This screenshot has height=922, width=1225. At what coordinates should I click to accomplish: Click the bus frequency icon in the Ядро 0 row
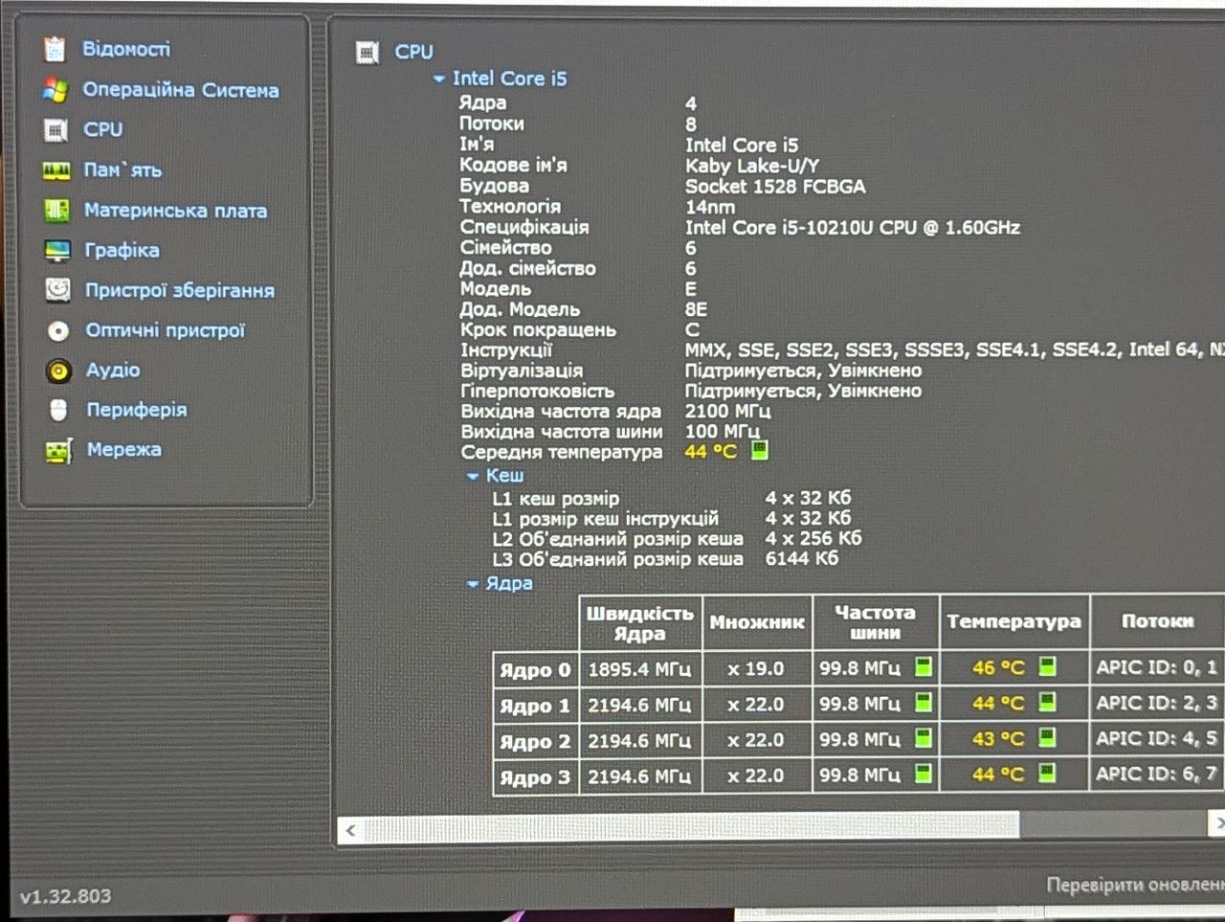pyautogui.click(x=924, y=666)
